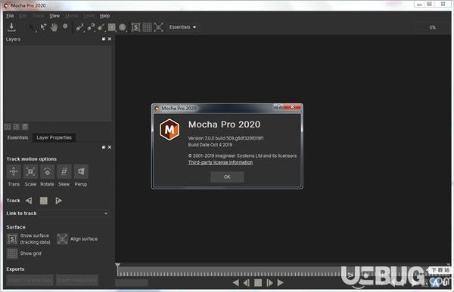454x292 pixels.
Task: Select the ellipse shape tool
Action: pyautogui.click(x=123, y=27)
